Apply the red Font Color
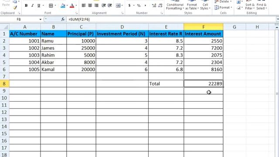 72,6
